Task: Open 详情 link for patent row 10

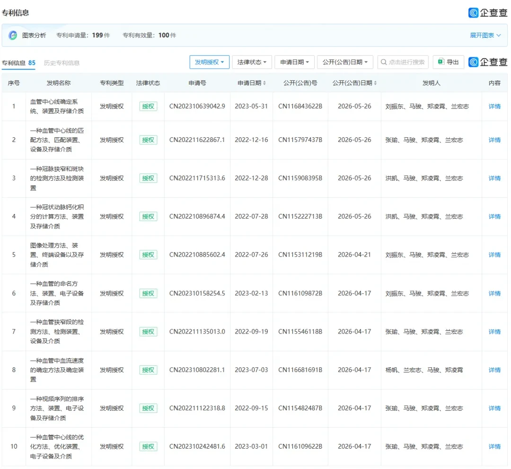Action: point(494,446)
